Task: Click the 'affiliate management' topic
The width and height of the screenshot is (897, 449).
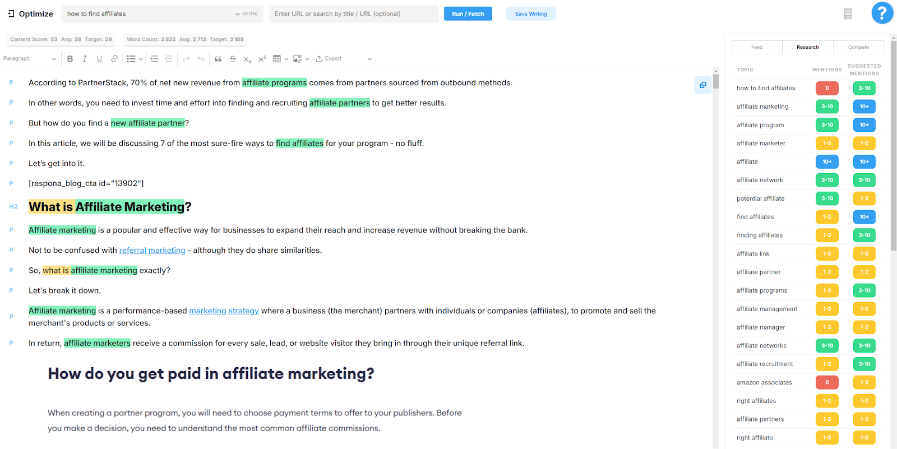Action: point(767,309)
